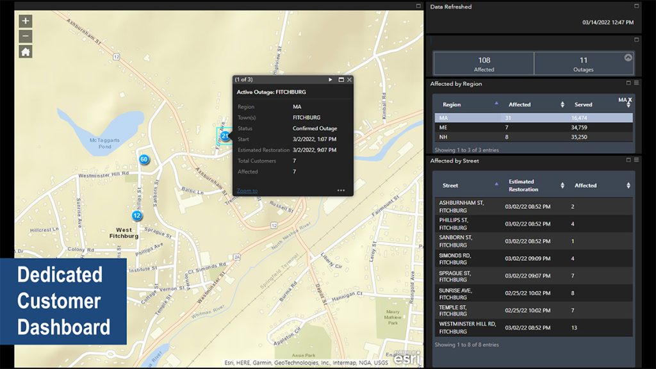Click the dock icon on the outage popup
Screen dimensions: 656x369
click(x=341, y=79)
